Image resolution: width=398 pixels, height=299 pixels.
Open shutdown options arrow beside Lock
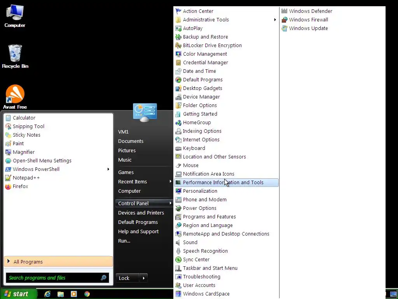(144, 278)
